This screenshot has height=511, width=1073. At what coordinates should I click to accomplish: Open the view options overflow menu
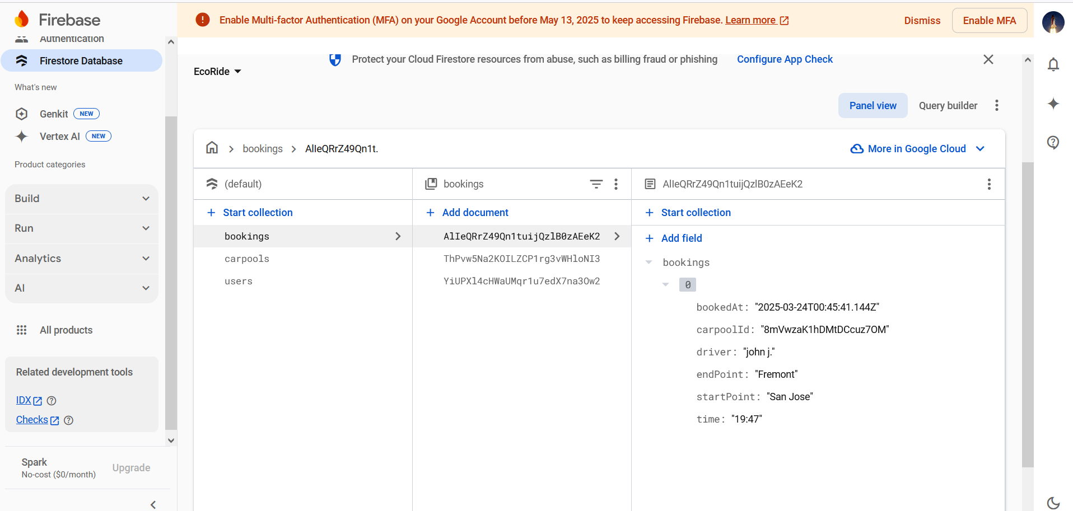(997, 106)
